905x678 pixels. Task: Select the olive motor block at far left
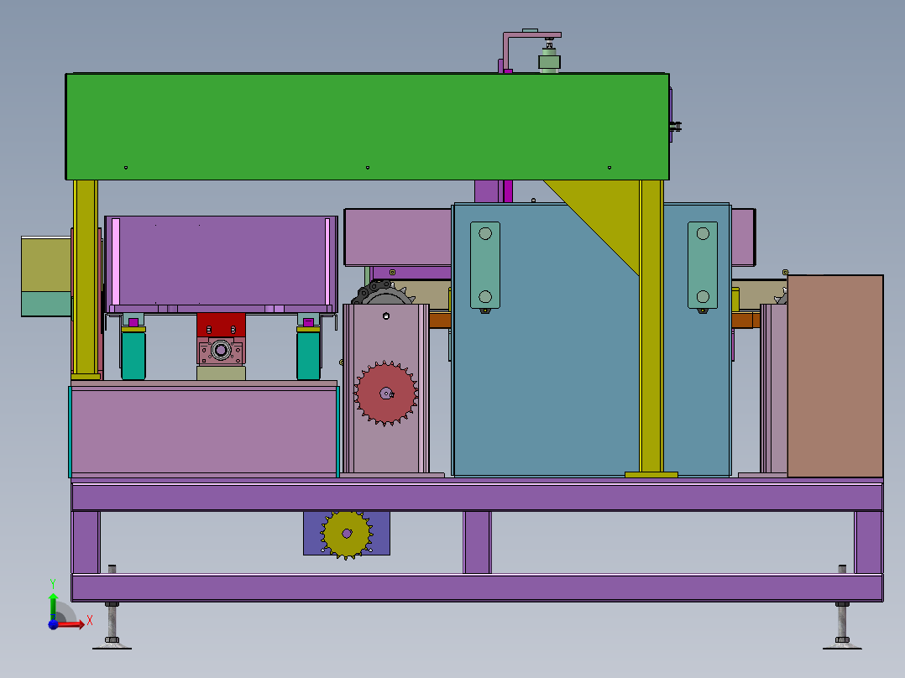pos(46,264)
